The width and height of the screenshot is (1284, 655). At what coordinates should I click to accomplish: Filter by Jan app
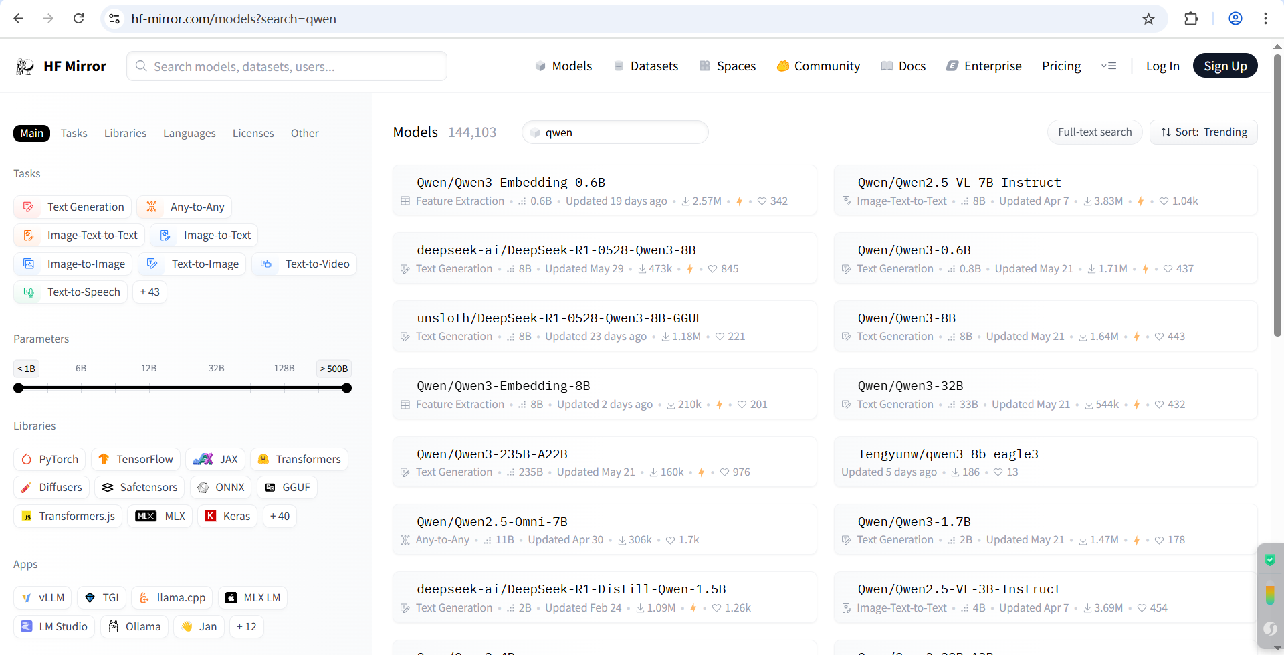[199, 627]
